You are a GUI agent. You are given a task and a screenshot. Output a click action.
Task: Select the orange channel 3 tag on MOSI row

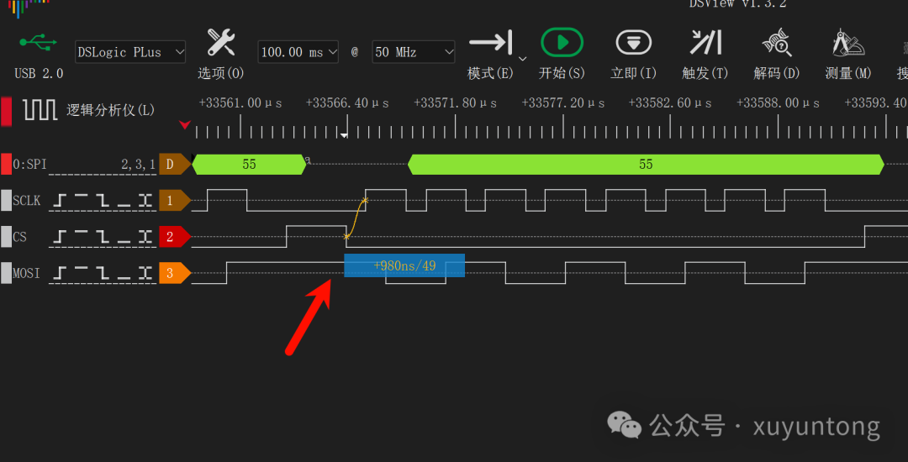(x=174, y=274)
